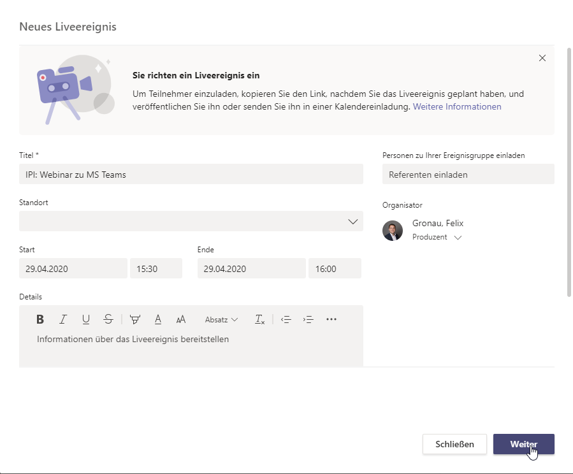
Task: Dismiss the live event info banner
Action: click(542, 58)
